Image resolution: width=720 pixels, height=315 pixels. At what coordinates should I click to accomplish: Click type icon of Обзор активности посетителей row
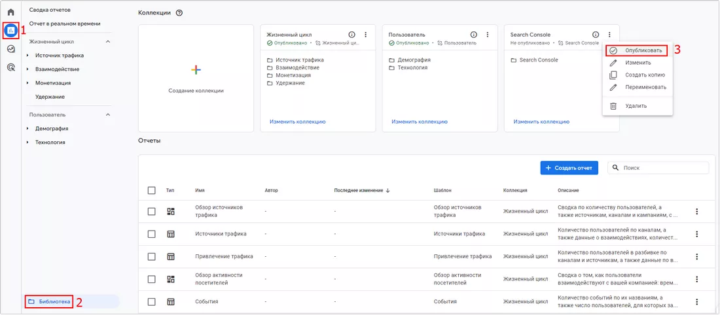point(171,279)
